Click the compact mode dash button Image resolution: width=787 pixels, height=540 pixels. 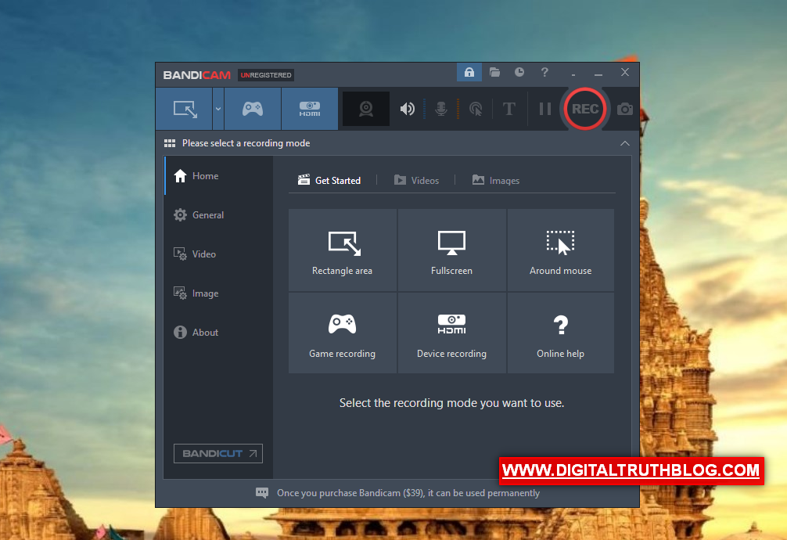(573, 74)
